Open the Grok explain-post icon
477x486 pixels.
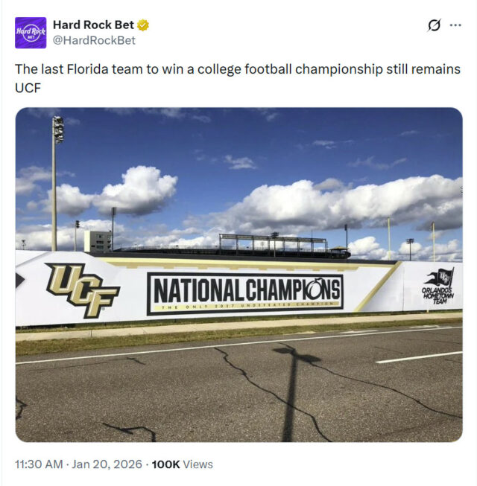(x=434, y=25)
